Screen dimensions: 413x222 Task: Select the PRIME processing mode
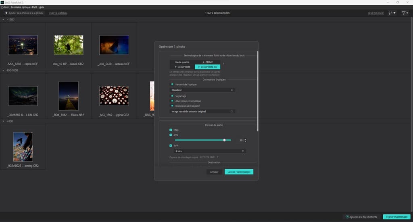(208, 62)
